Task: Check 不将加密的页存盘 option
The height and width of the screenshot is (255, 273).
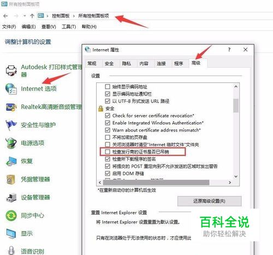Action: click(x=108, y=137)
